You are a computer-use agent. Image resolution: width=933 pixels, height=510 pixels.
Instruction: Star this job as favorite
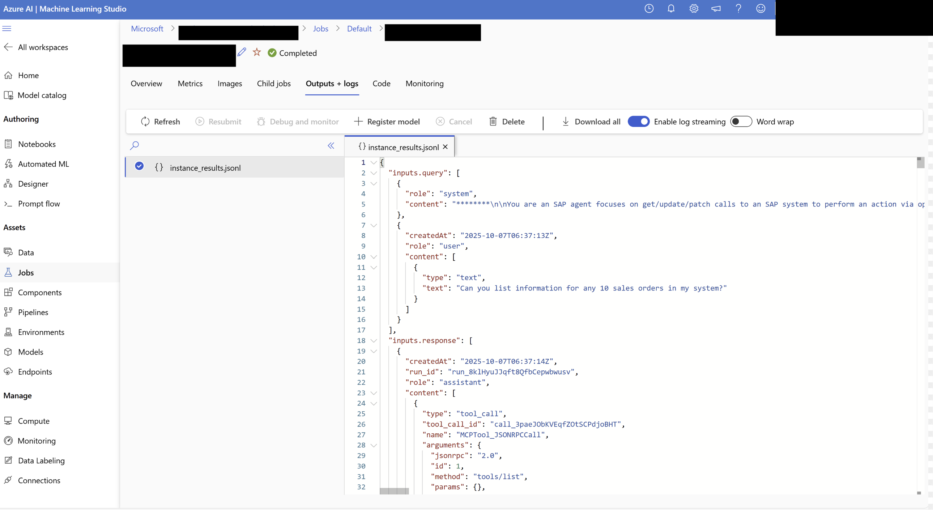click(x=257, y=52)
